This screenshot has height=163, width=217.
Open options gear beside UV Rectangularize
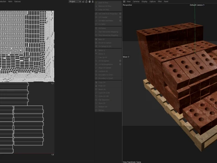click(x=120, y=64)
